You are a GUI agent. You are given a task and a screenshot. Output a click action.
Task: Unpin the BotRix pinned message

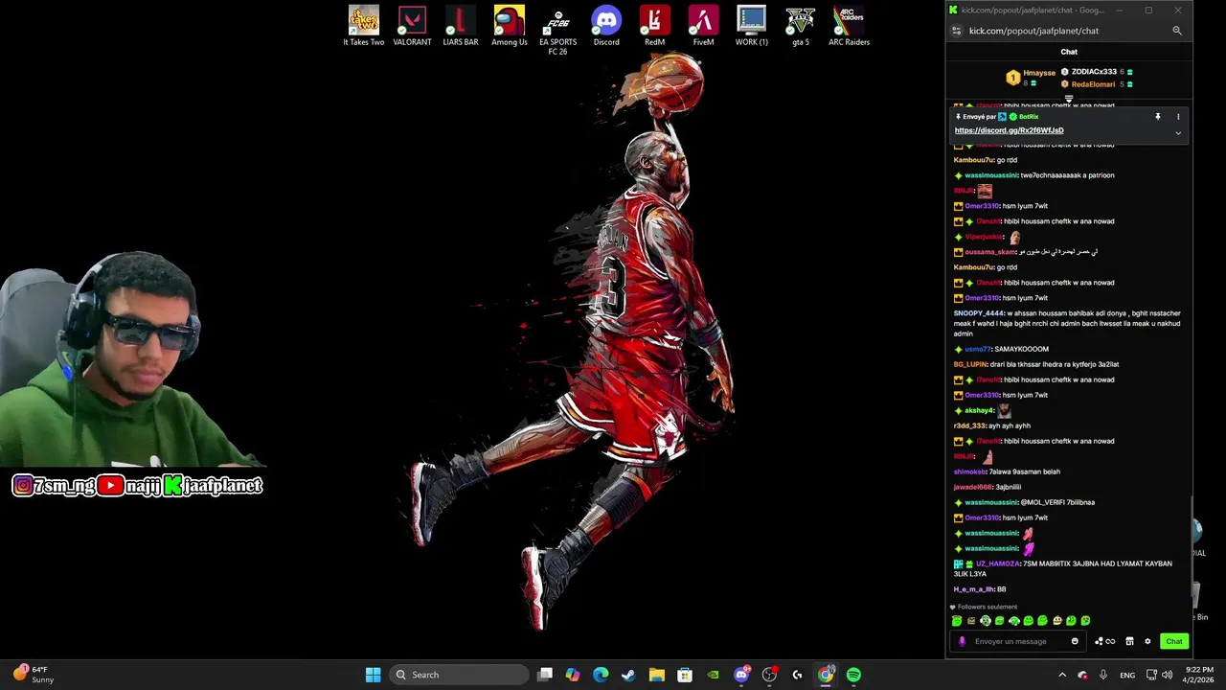click(1157, 117)
